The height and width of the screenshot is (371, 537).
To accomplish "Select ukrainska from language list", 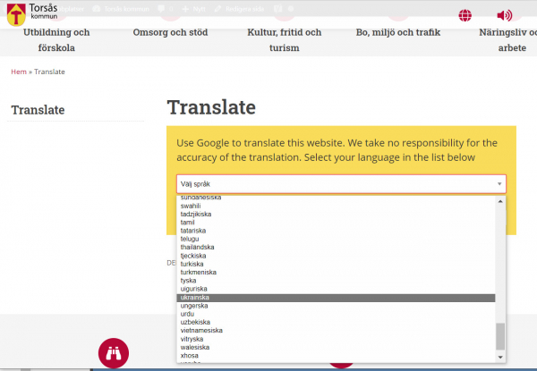I will [195, 298].
